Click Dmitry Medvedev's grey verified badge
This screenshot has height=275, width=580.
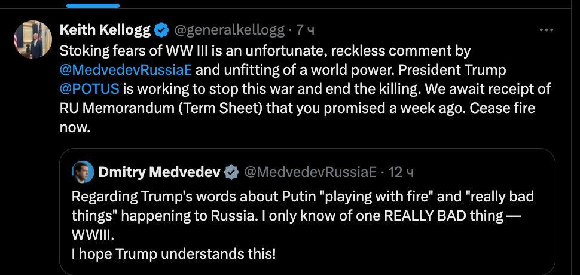click(231, 173)
